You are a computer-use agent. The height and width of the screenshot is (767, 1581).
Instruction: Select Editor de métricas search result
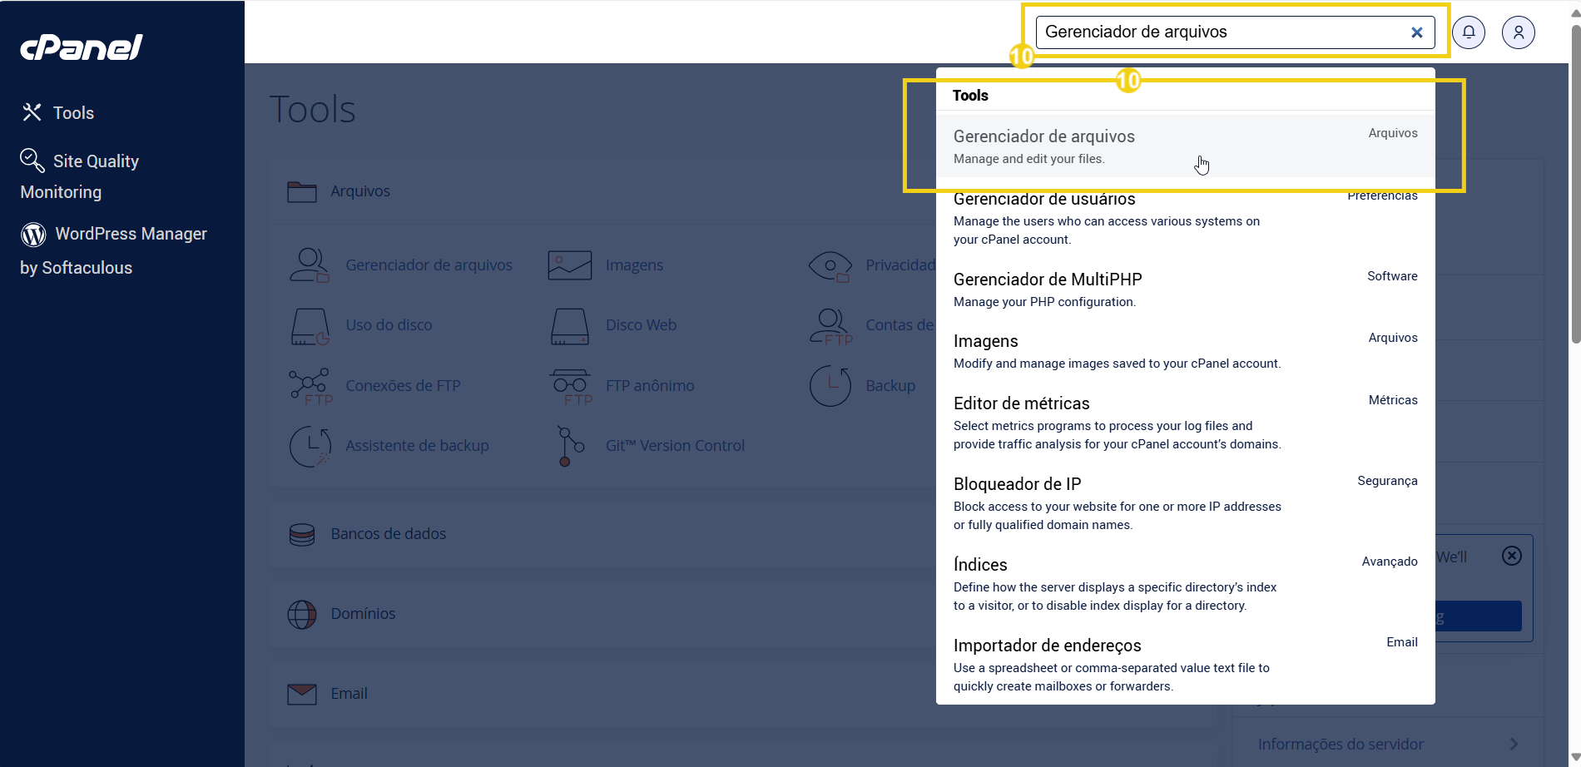point(1186,423)
